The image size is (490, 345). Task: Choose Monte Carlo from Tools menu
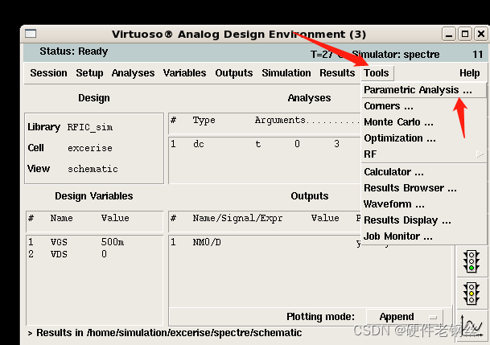[423, 122]
